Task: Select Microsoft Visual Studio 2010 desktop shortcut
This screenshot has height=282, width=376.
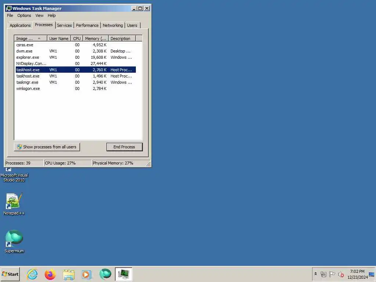Action: tap(14, 175)
